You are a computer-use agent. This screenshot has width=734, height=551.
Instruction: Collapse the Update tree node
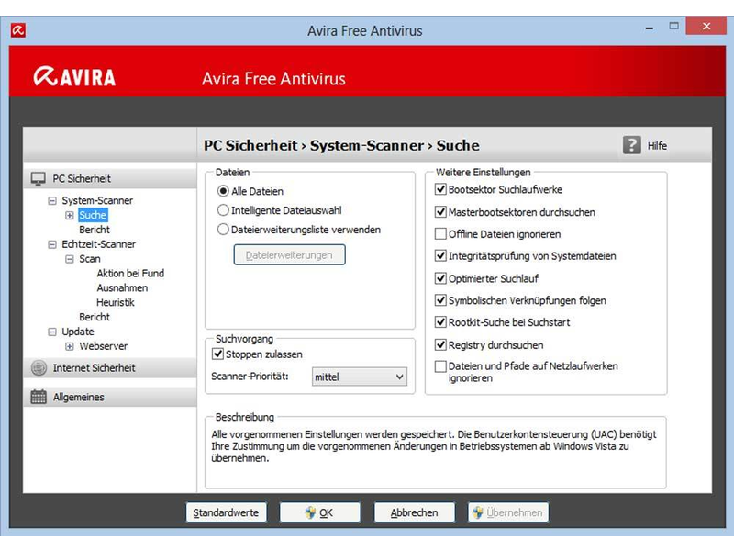(52, 332)
